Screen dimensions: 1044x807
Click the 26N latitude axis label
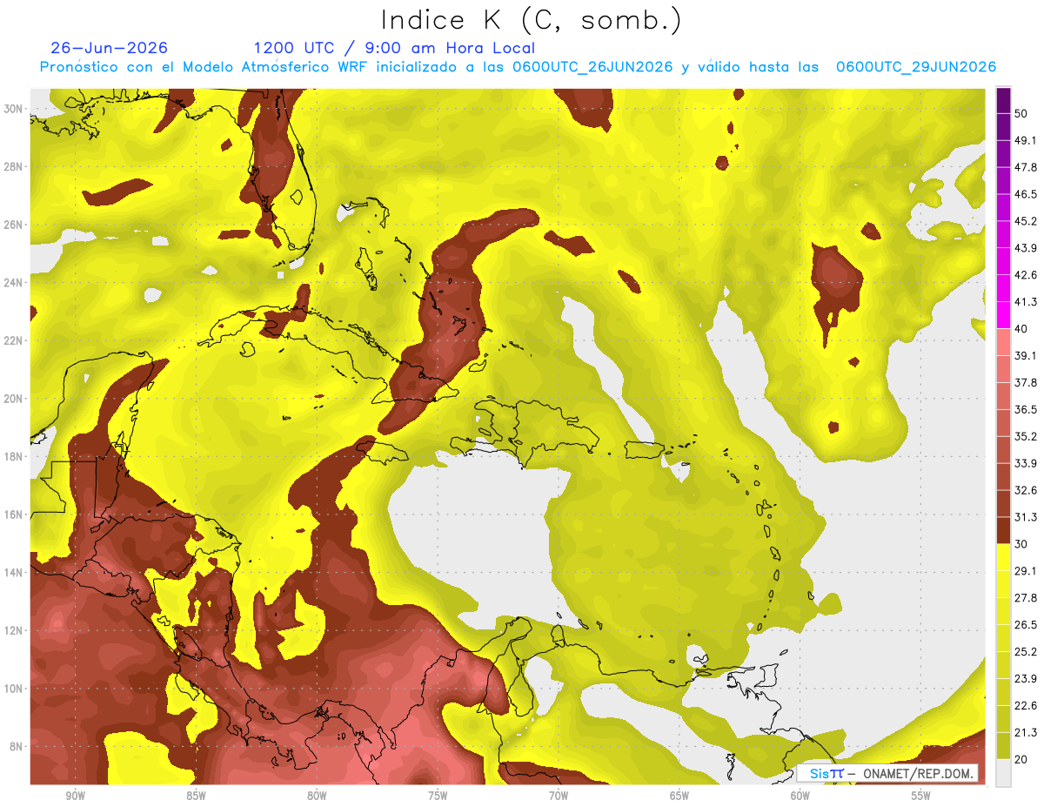tap(14, 225)
